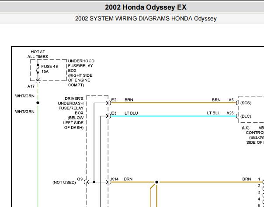Click the "BRN" label next to K14
264x207 pixels.
click(128, 179)
